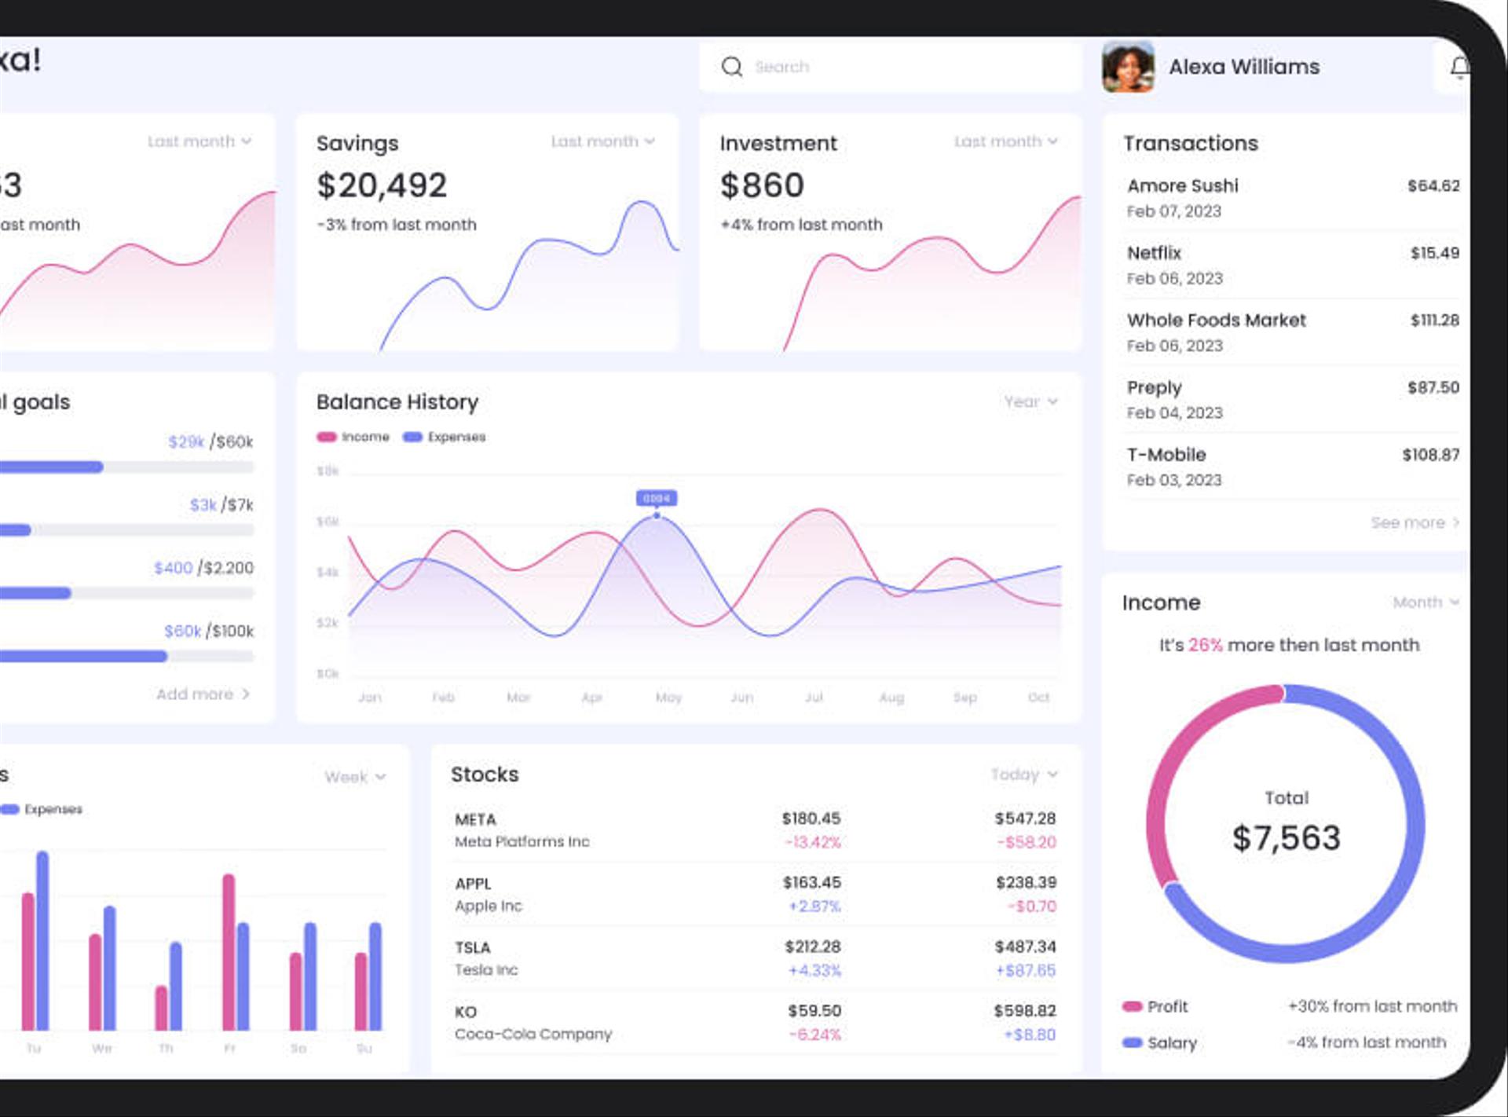
Task: Click the $60k / $100k goal progress bar
Action: pos(126,656)
